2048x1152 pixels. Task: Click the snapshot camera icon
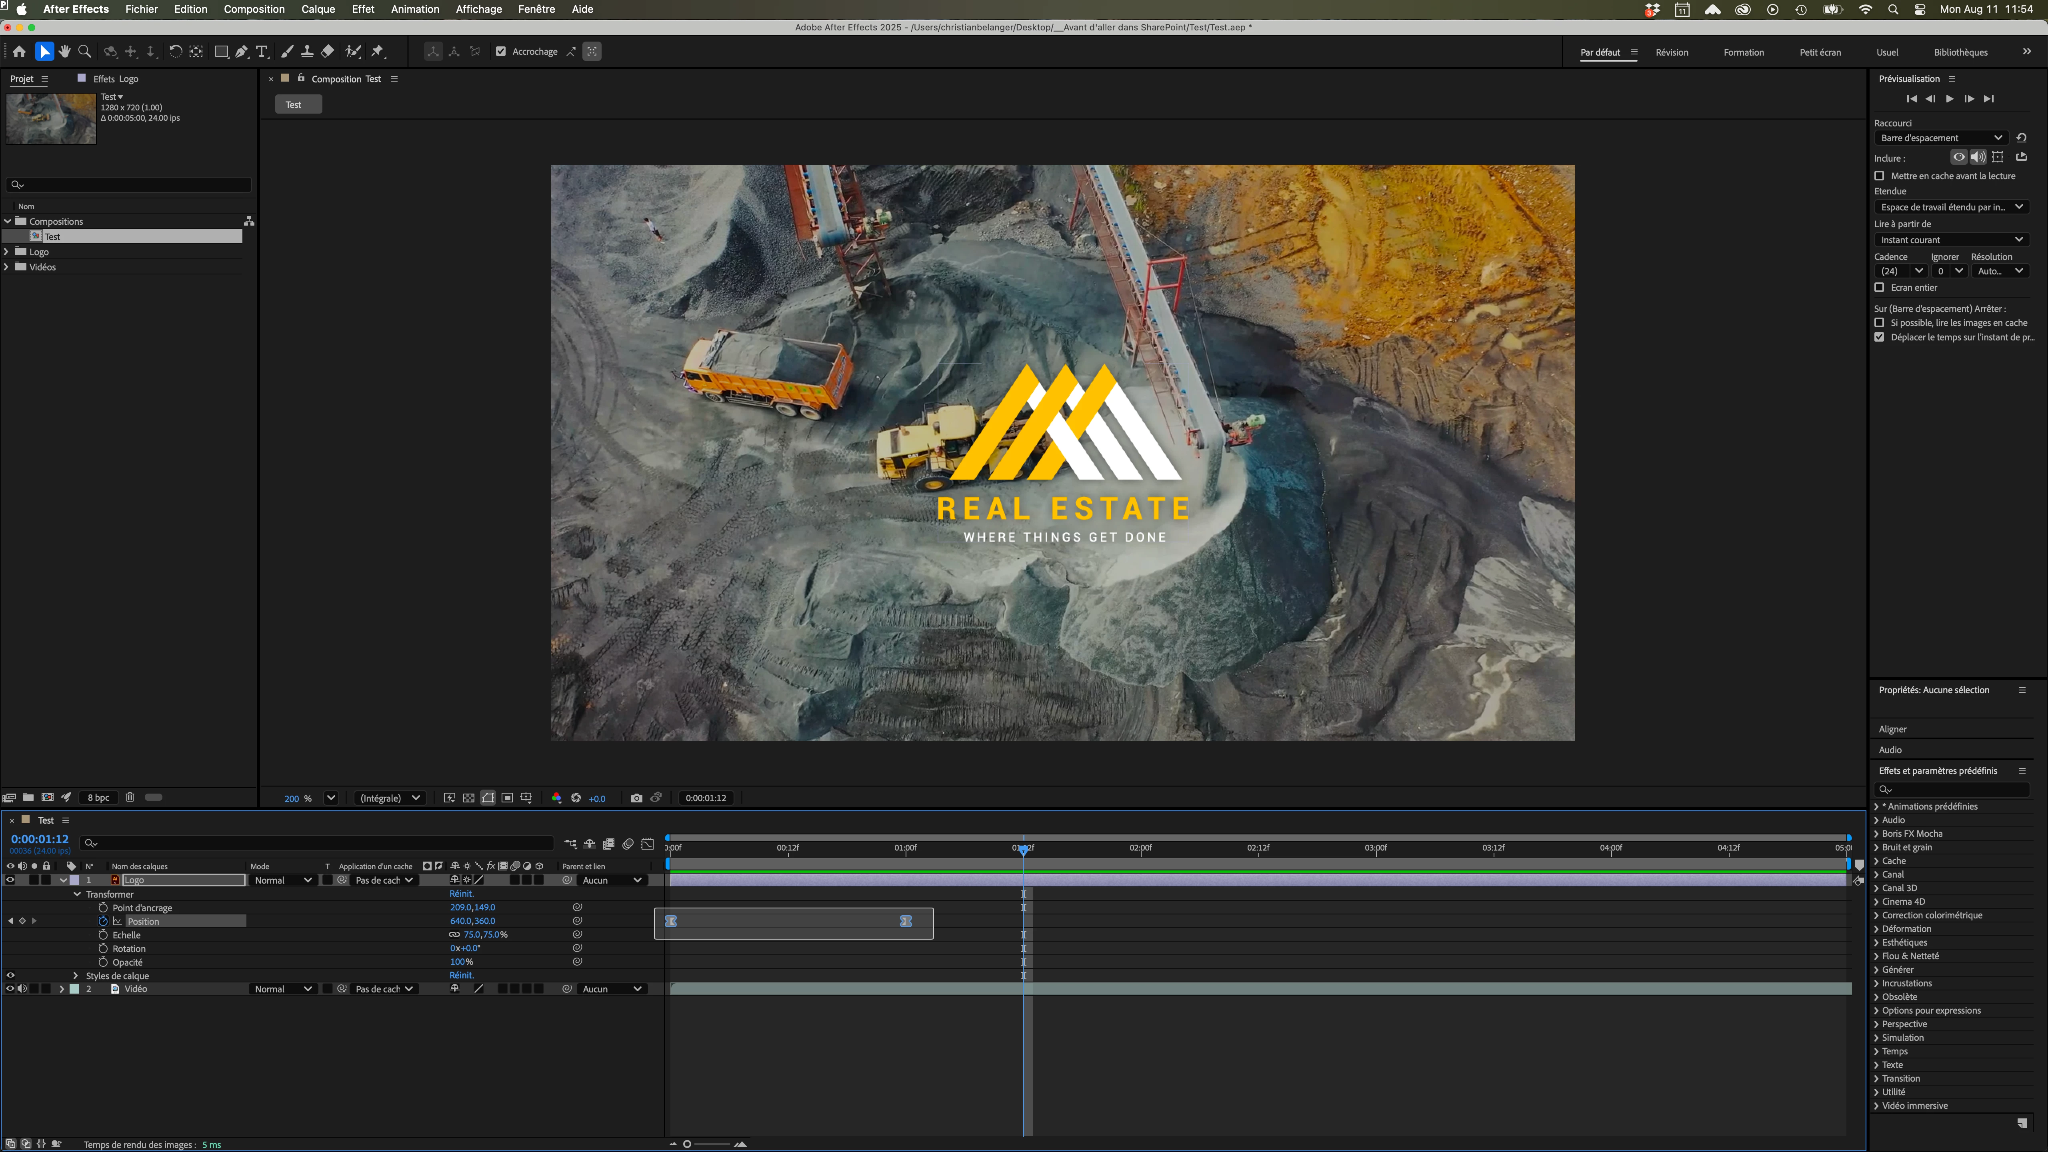[636, 798]
